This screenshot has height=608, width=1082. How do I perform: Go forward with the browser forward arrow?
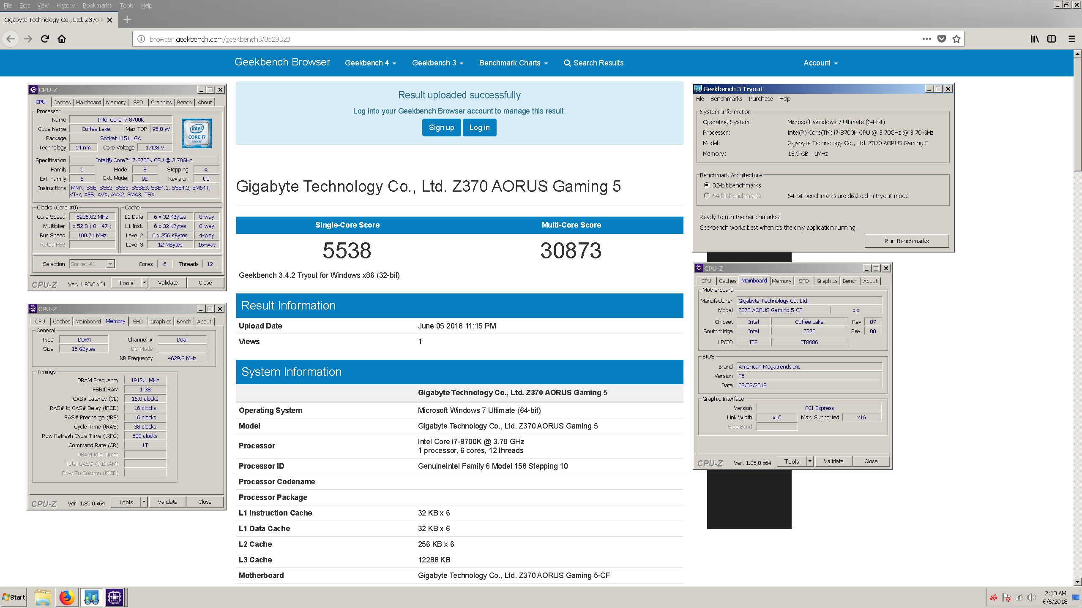point(28,39)
